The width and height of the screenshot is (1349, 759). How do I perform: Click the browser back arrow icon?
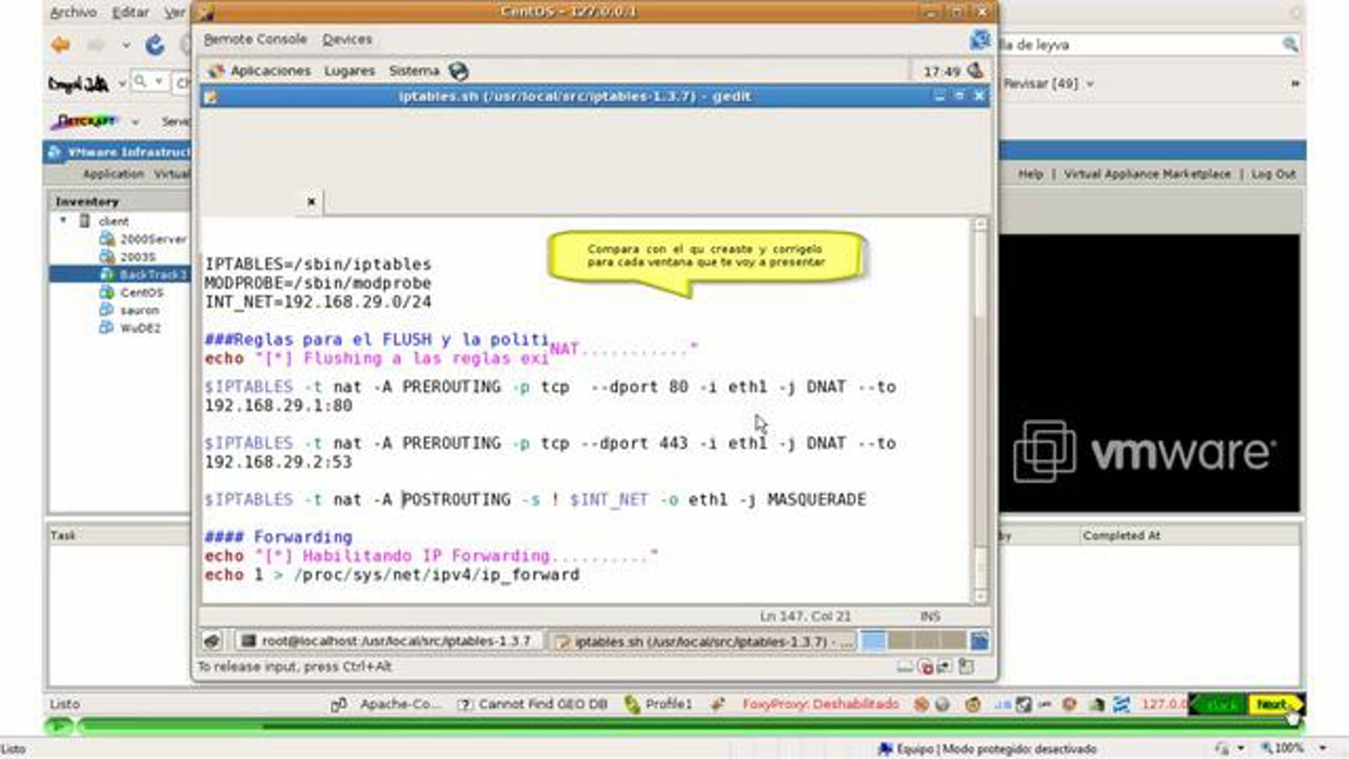(x=61, y=44)
